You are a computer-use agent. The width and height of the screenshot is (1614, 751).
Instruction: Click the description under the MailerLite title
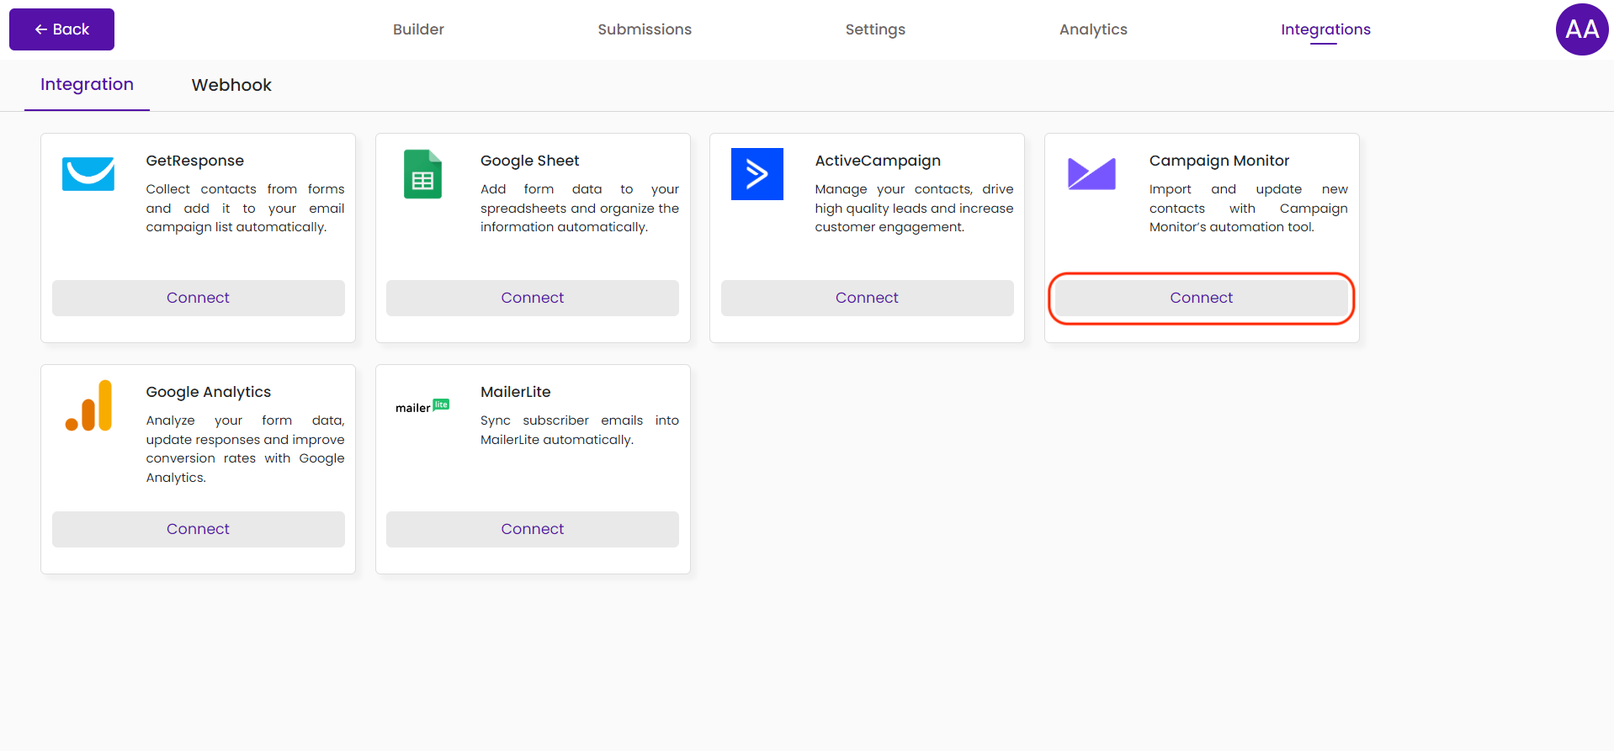coord(580,430)
